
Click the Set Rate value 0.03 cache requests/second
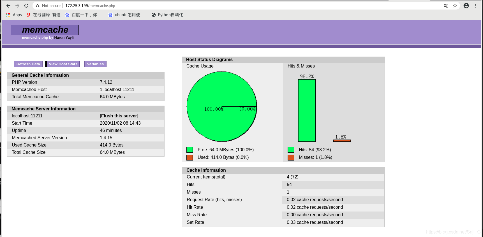(x=315, y=222)
